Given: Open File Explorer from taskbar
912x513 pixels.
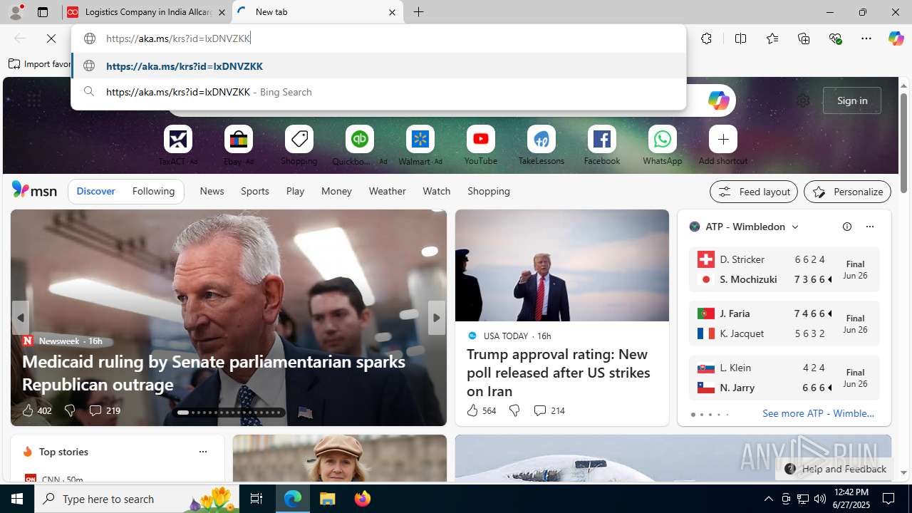Looking at the screenshot, I should pyautogui.click(x=328, y=499).
